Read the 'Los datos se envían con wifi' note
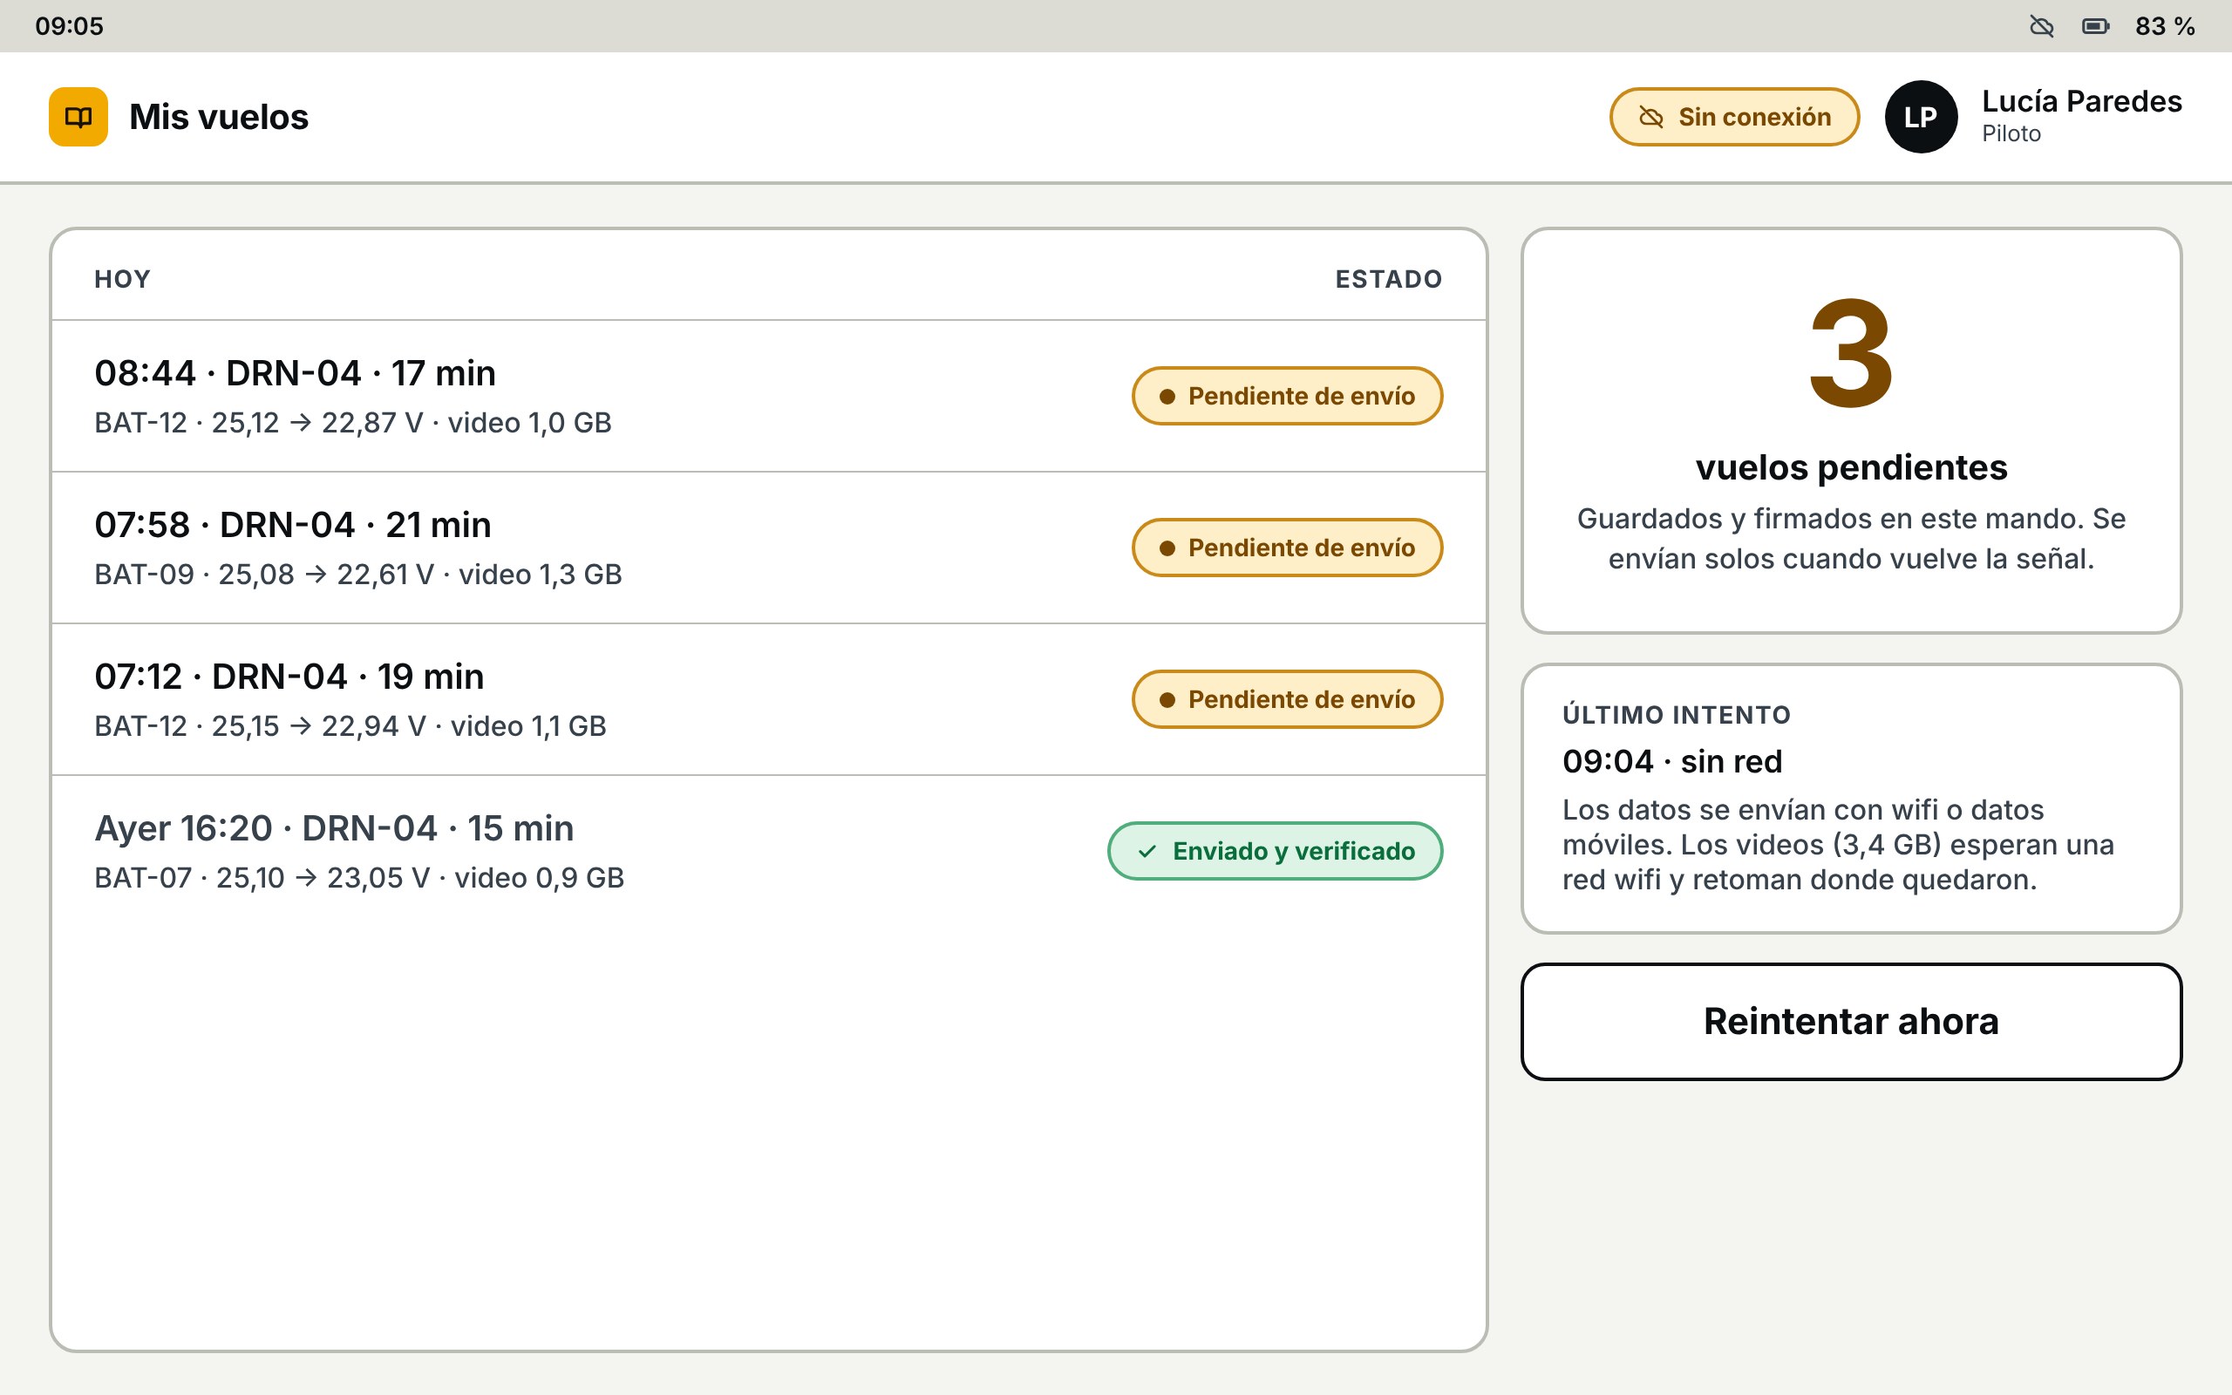The width and height of the screenshot is (2232, 1395). tap(1838, 845)
